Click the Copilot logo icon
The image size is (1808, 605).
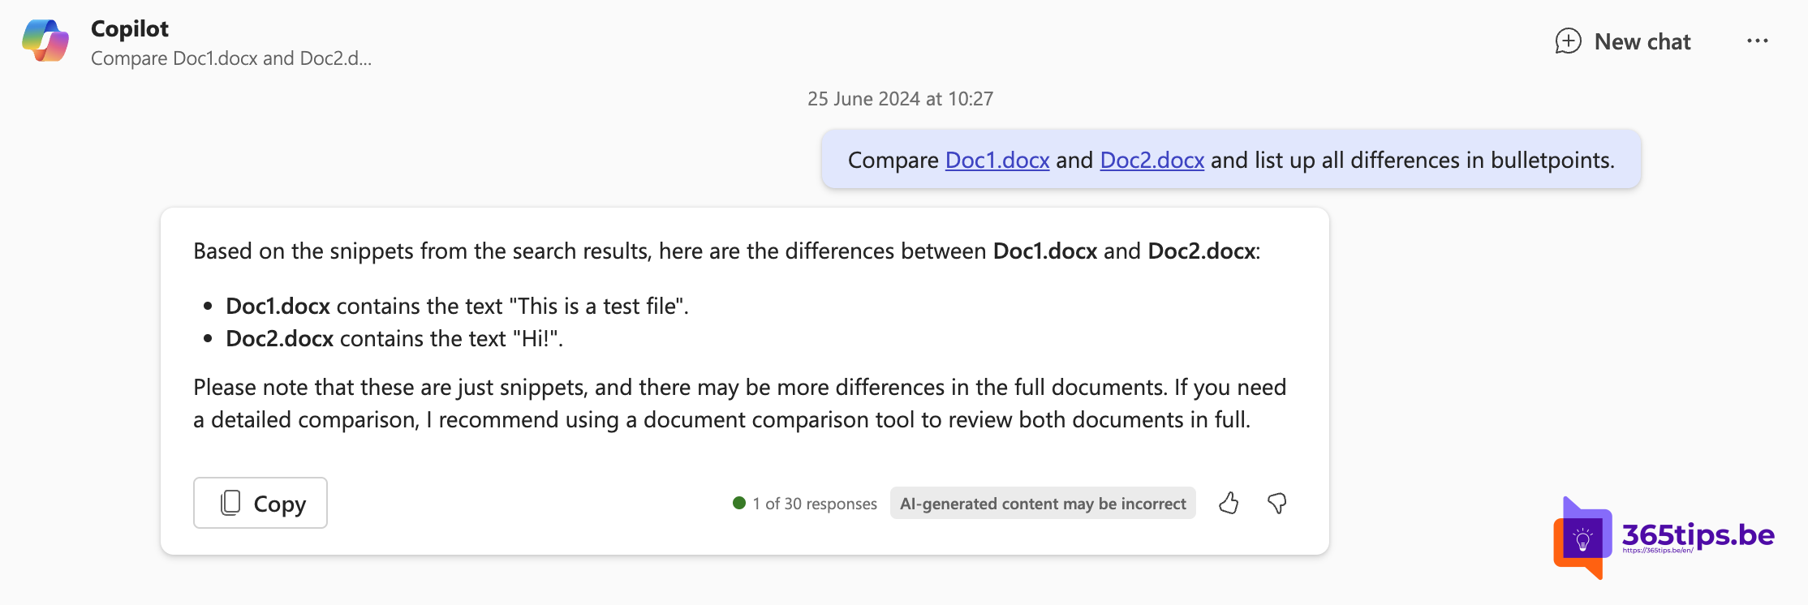pos(45,41)
